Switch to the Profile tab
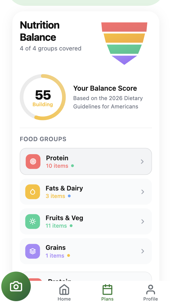 [150, 293]
